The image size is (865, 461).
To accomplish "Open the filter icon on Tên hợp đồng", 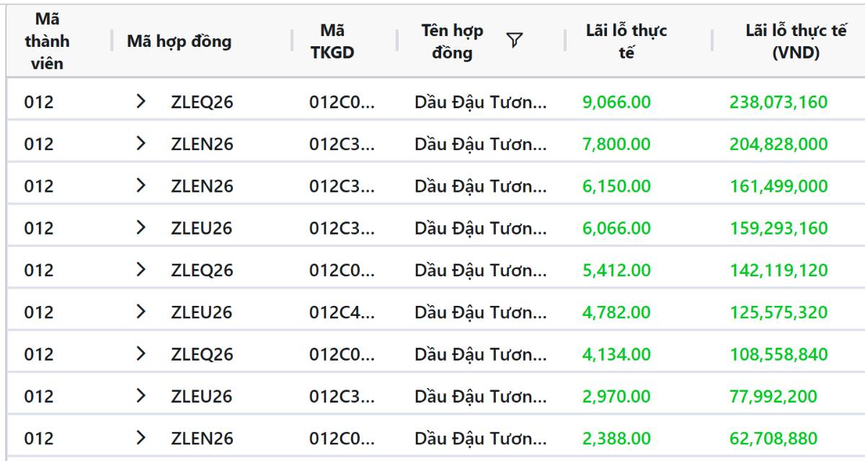I will pyautogui.click(x=514, y=40).
